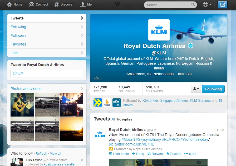Click the #KLMRCO hashtag

[171, 139]
